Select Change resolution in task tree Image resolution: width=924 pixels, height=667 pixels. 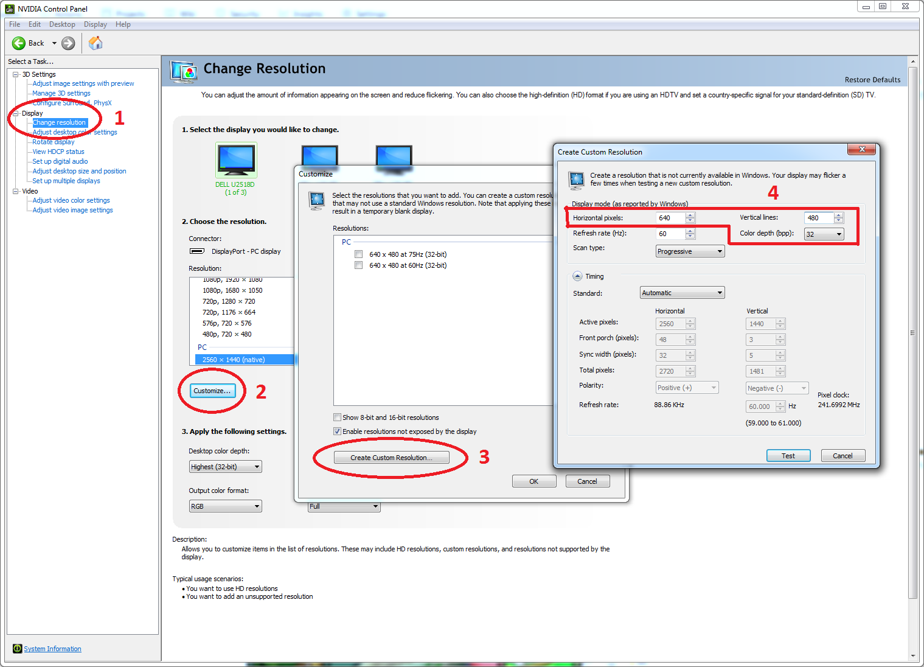[60, 122]
